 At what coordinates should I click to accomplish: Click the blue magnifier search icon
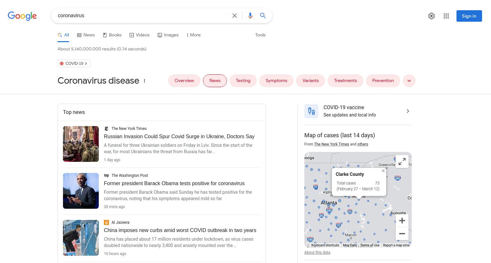[263, 16]
